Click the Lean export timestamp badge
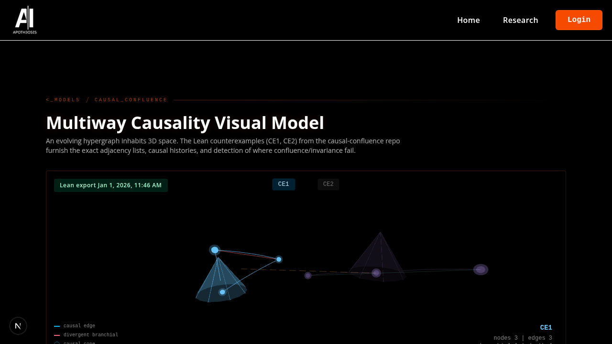Screen dimensions: 612x344 (x=111, y=185)
